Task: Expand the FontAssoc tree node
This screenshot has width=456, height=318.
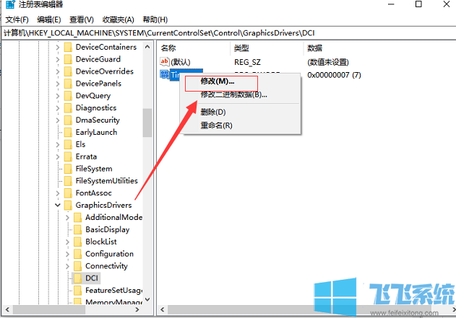Action: 58,193
